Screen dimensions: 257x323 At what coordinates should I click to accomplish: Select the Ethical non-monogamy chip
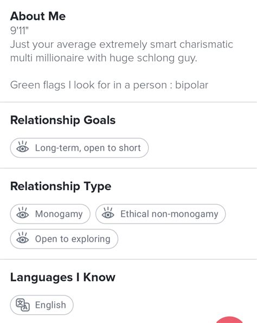click(160, 214)
